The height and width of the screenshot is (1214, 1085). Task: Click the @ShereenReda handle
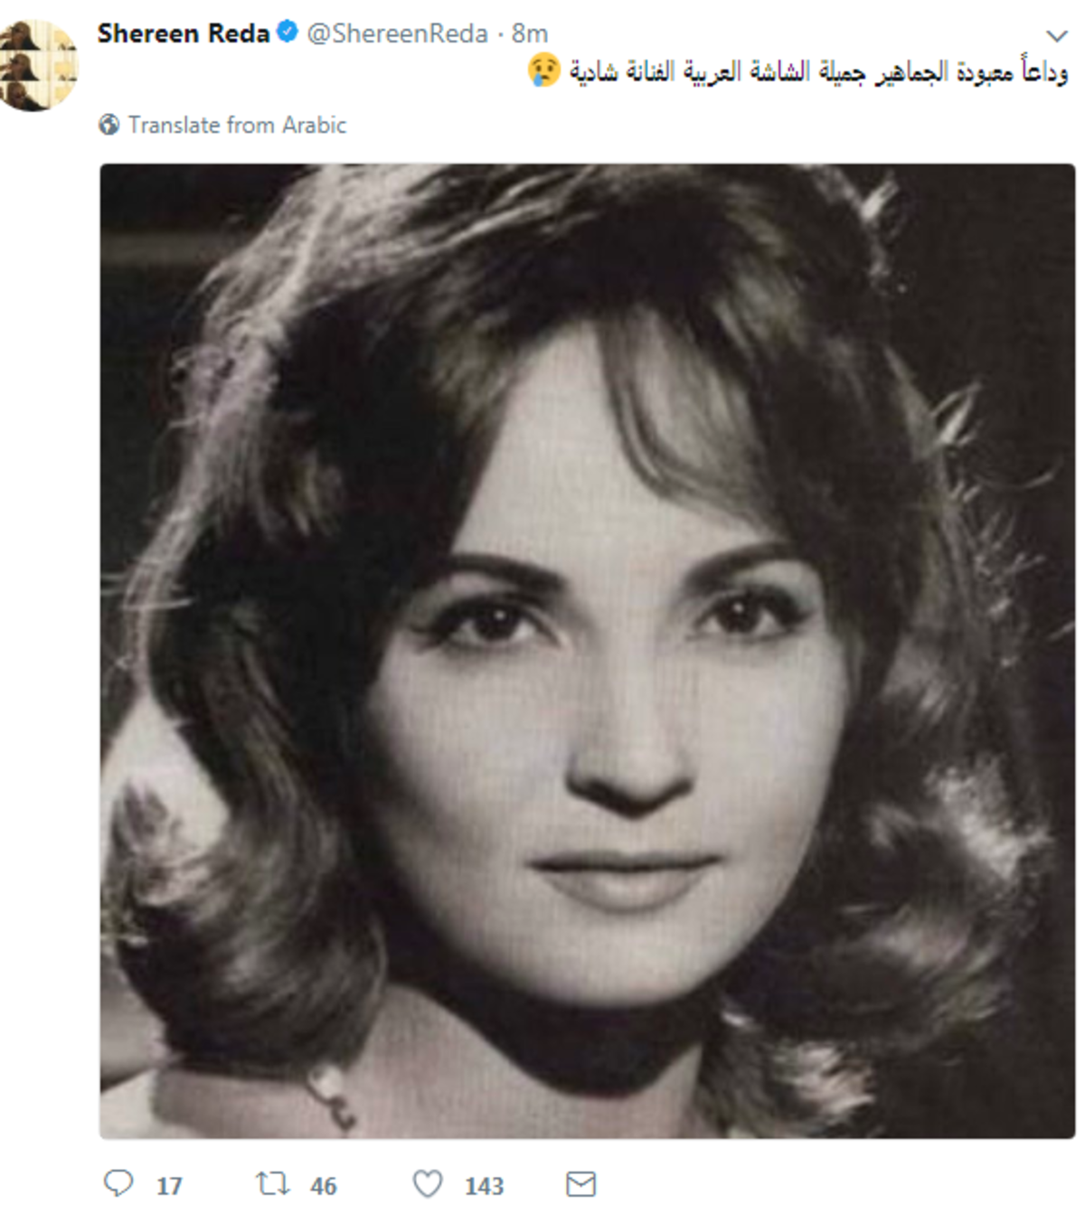[x=397, y=33]
